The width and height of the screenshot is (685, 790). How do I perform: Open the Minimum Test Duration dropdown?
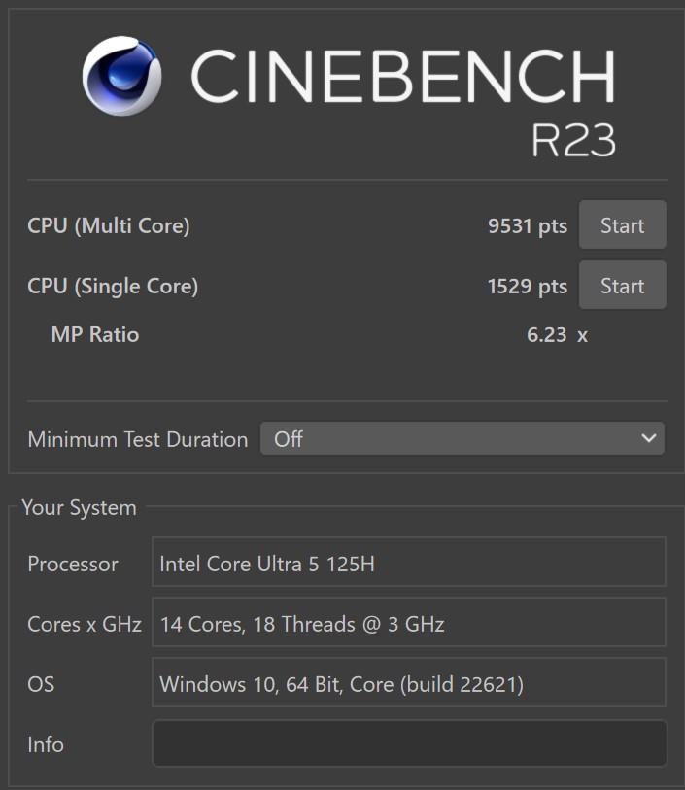(x=462, y=439)
